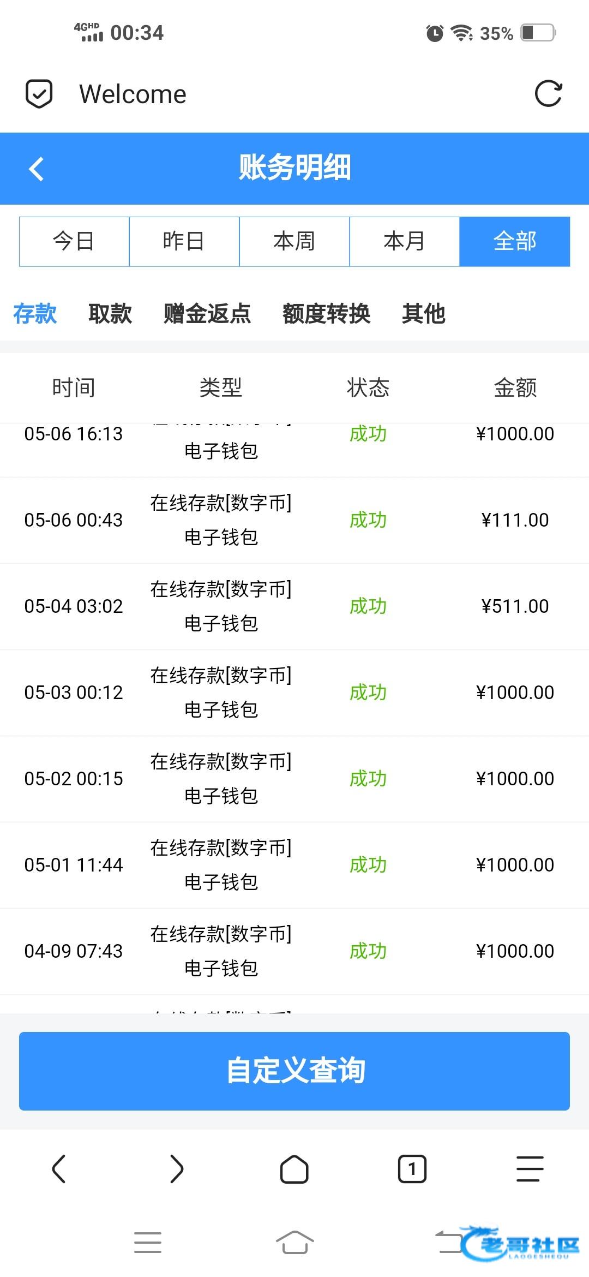589x1277 pixels.
Task: Open the 取款 tab
Action: coord(110,314)
